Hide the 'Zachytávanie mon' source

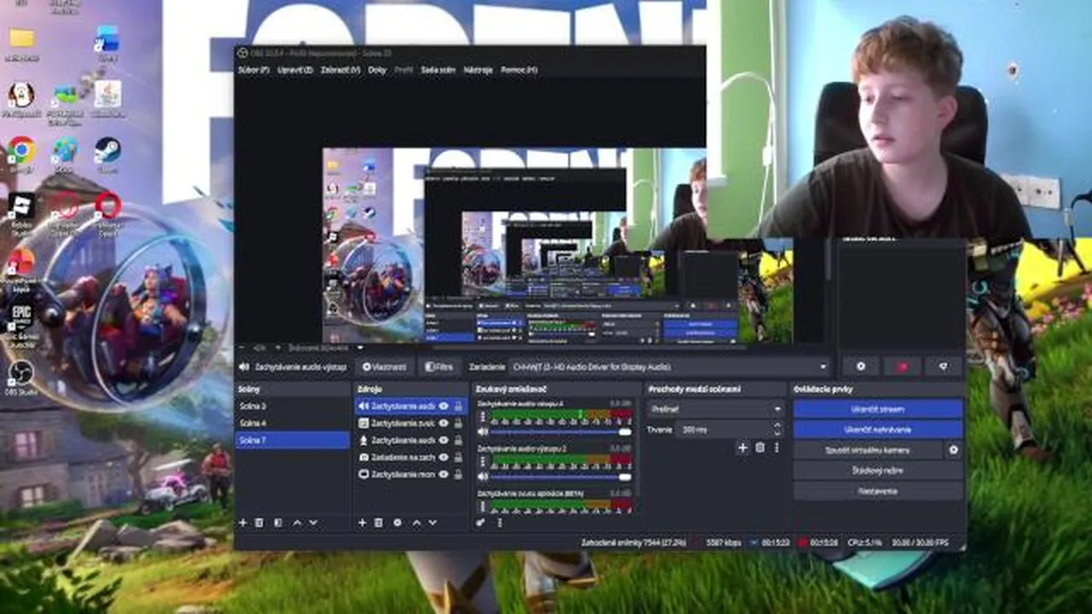[x=444, y=474]
